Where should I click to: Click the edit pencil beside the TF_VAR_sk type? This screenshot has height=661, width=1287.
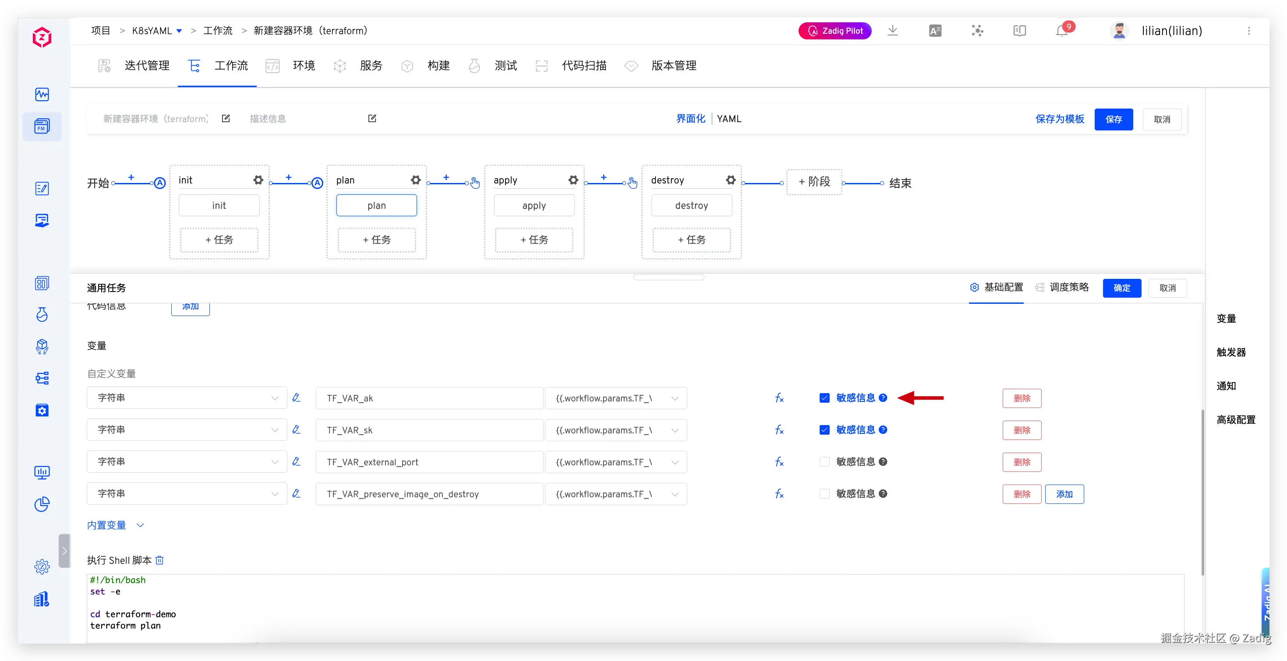click(296, 429)
